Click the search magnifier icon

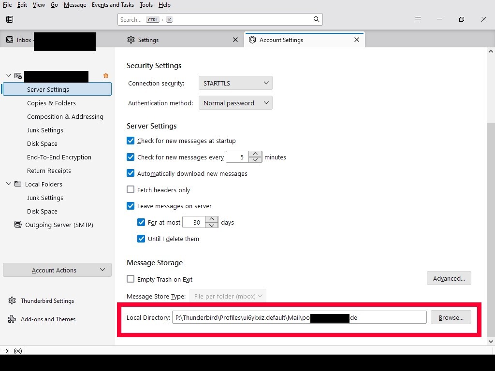click(316, 19)
